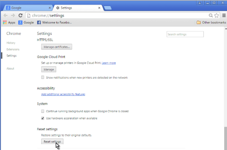Image resolution: width=227 pixels, height=150 pixels.
Task: Click the vertical scrollbar thumb
Action: (x=226, y=138)
